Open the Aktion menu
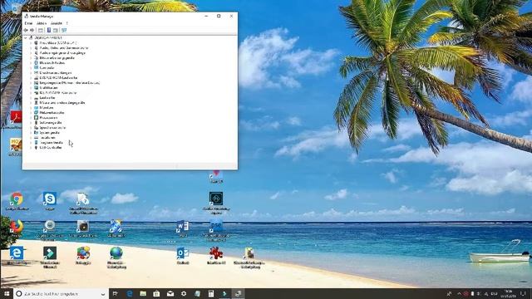This screenshot has width=532, height=299. click(x=42, y=23)
